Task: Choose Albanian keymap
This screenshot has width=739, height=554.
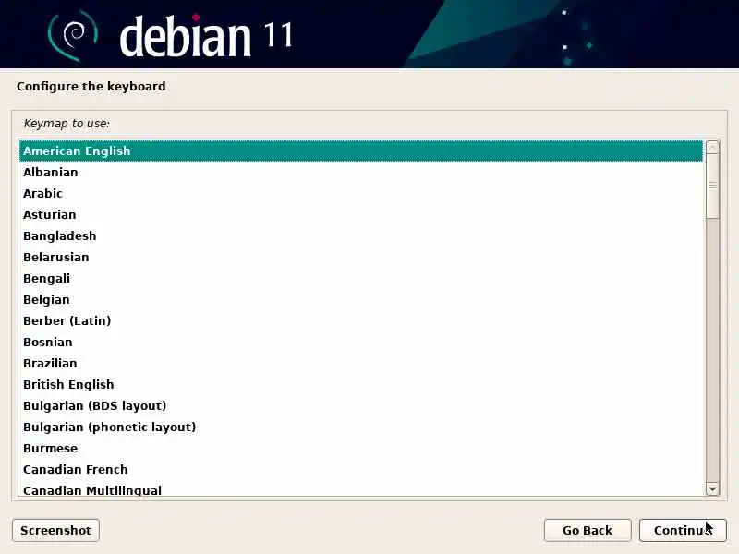Action: (x=361, y=172)
